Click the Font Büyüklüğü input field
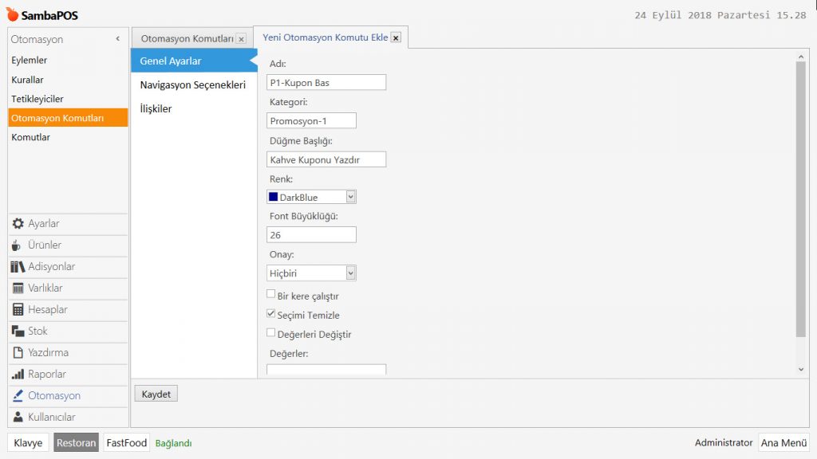 coord(311,235)
